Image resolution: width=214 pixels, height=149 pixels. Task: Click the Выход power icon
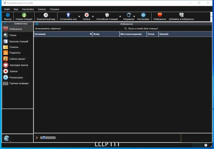[8, 15]
